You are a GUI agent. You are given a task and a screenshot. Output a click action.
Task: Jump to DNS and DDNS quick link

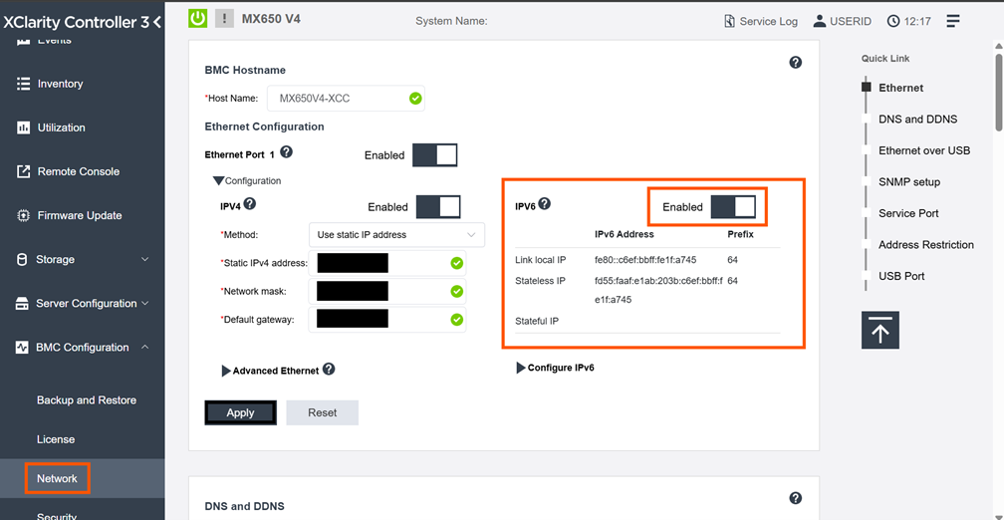click(x=917, y=120)
